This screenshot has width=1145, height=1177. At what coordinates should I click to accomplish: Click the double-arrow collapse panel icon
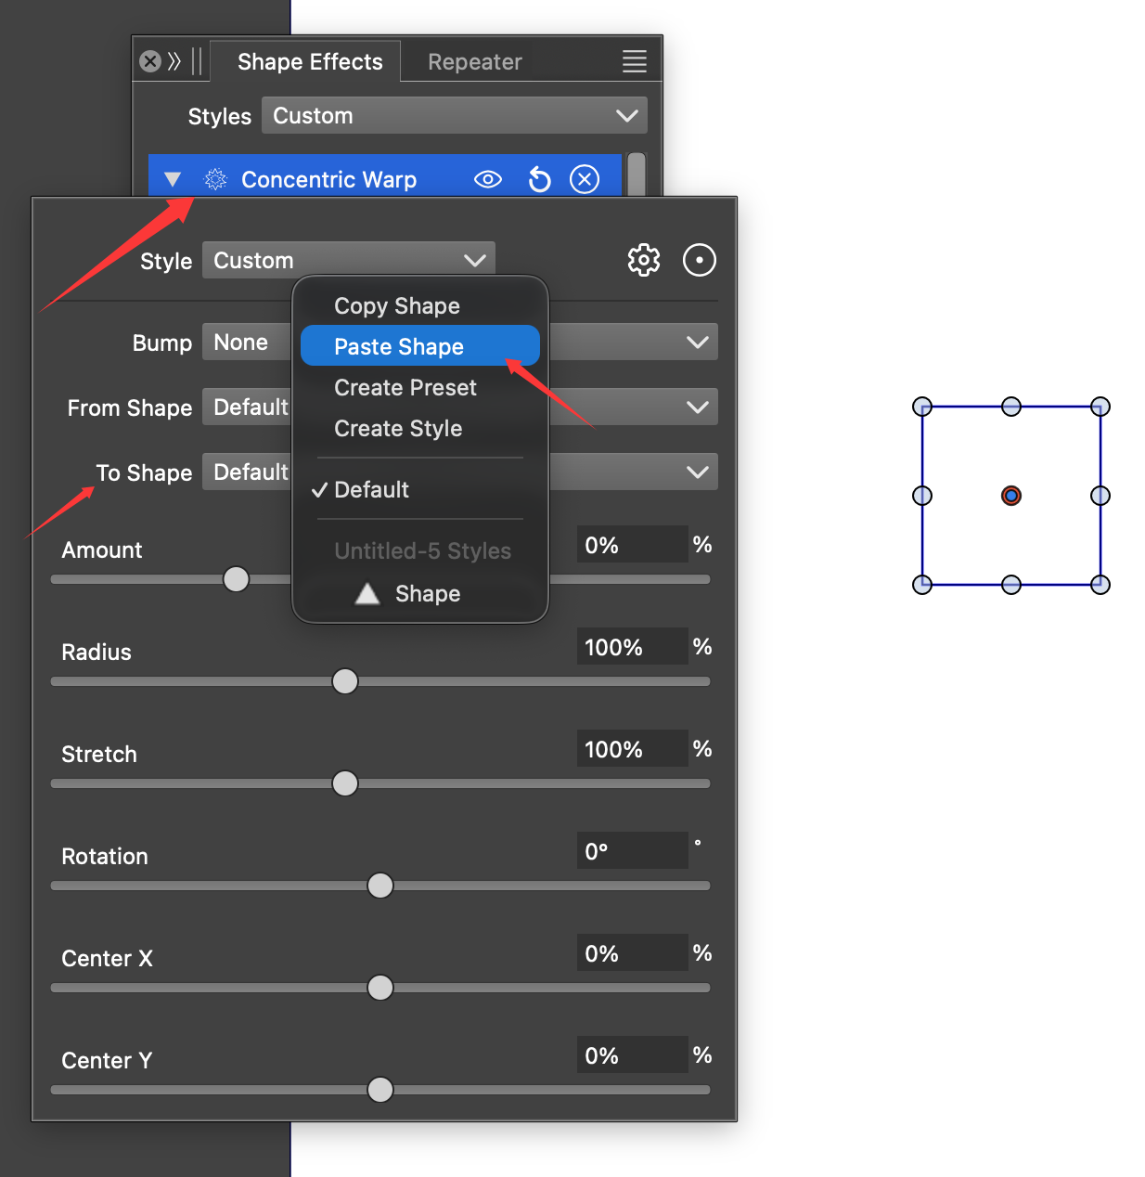click(x=174, y=62)
